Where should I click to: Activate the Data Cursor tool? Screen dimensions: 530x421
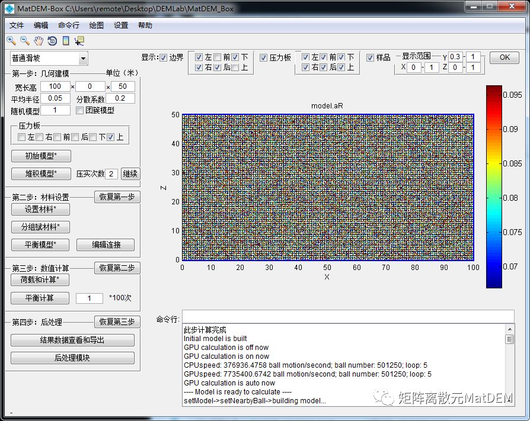[x=79, y=41]
